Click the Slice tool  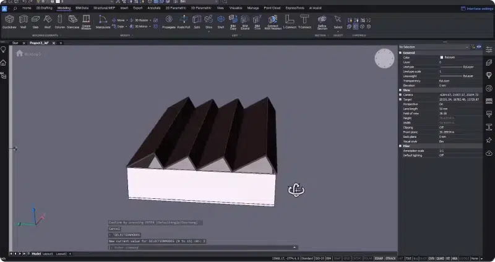coord(209,22)
